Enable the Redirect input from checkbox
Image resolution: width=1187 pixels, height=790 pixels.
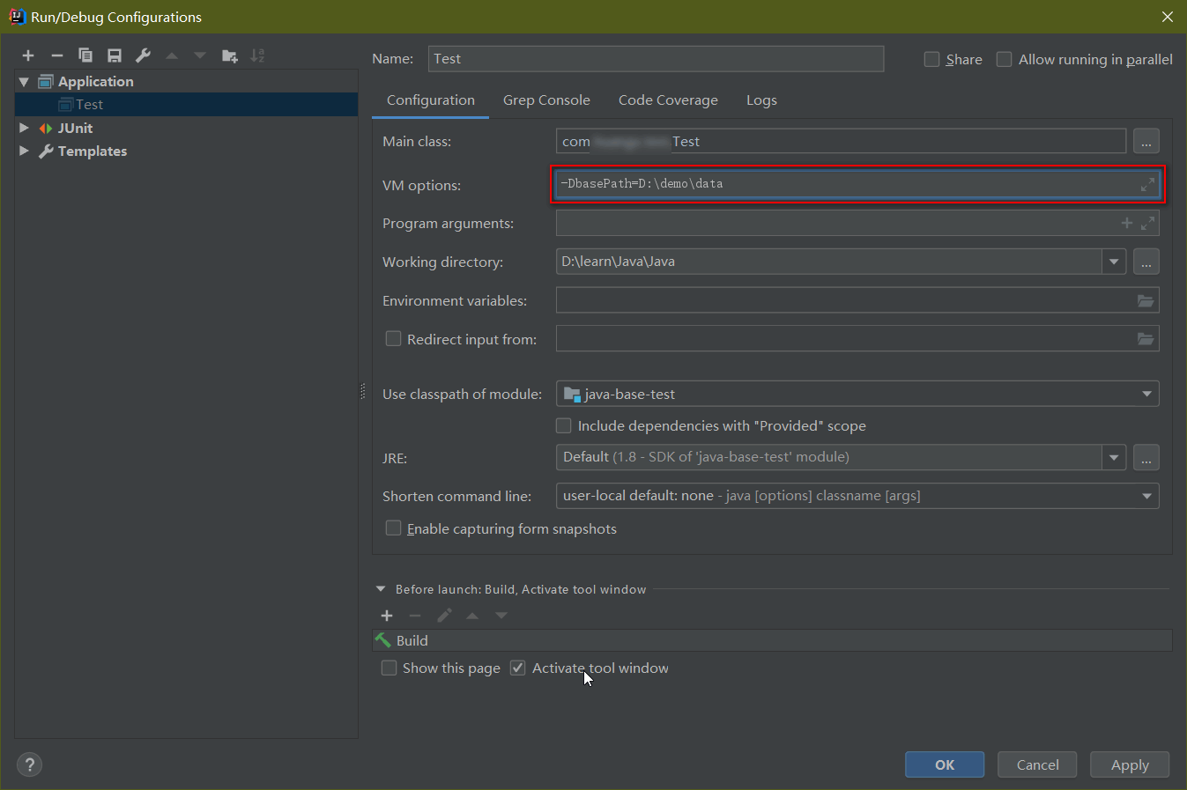(393, 338)
